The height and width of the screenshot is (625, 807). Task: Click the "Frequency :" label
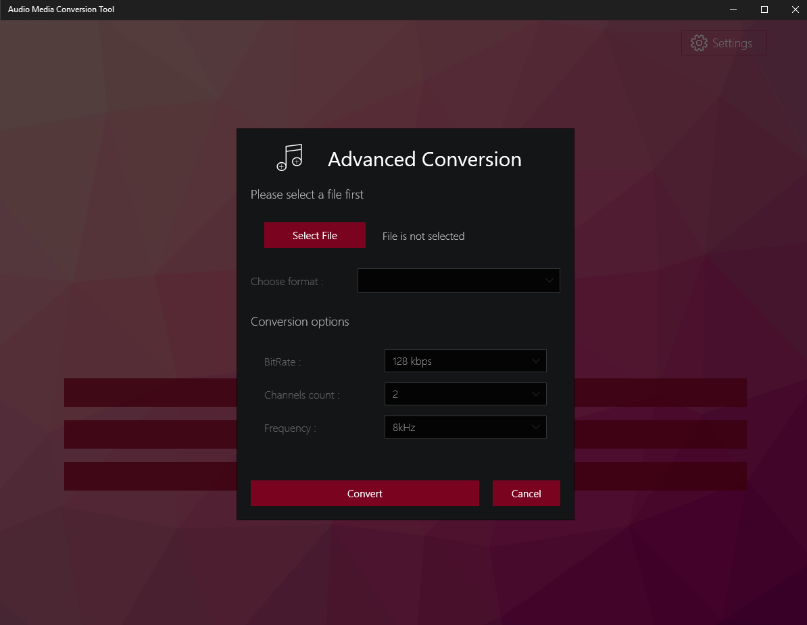pos(290,428)
